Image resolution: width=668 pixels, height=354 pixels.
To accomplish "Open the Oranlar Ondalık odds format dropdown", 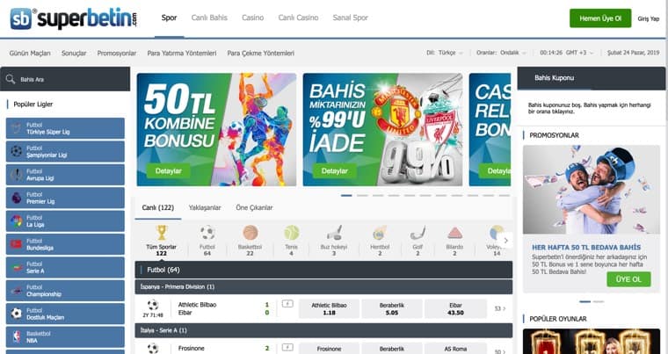I will pos(501,53).
